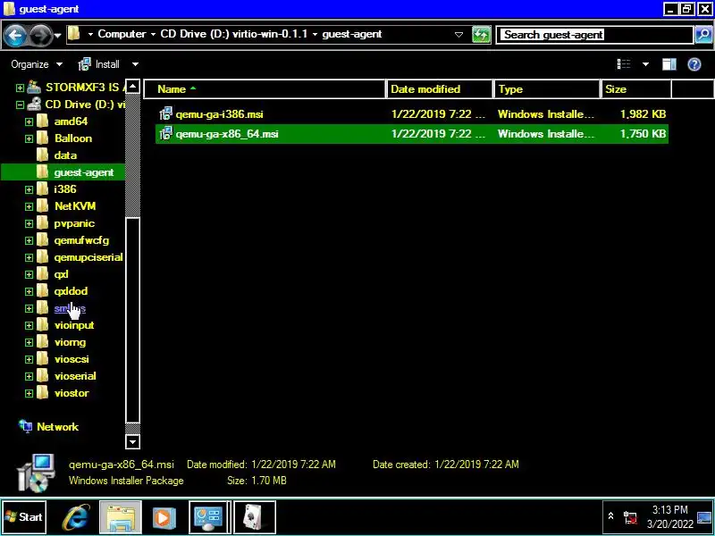Open Solitaire card game taskbar icon

pyautogui.click(x=255, y=517)
